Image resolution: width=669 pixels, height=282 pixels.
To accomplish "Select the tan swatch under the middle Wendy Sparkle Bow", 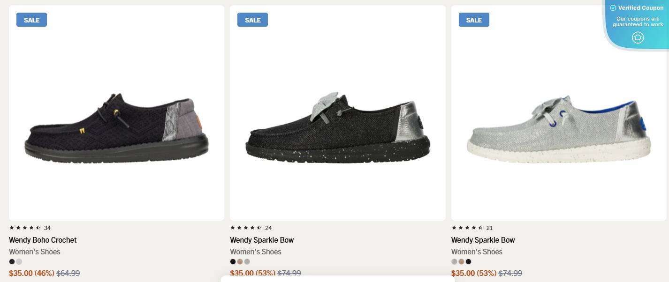I will click(x=240, y=261).
